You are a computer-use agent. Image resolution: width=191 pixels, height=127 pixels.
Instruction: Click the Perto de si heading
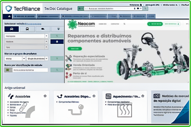tap(80, 73)
